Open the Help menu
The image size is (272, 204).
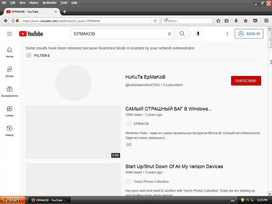[x=74, y=3]
